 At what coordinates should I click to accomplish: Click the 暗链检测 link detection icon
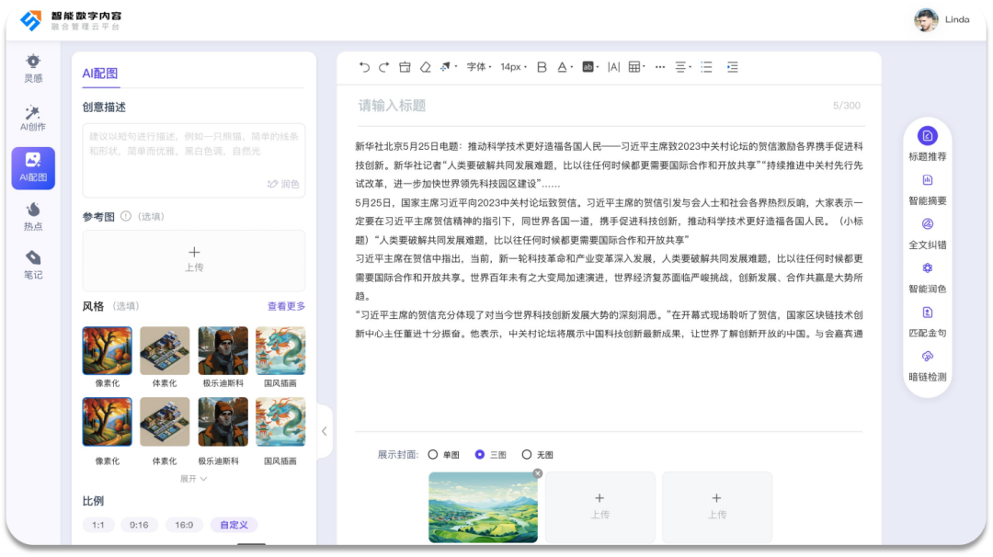coord(927,357)
